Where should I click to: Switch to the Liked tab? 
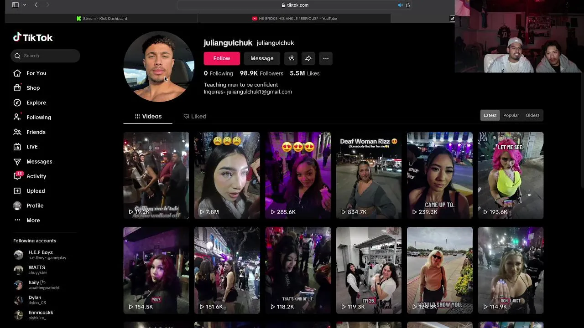pos(195,116)
